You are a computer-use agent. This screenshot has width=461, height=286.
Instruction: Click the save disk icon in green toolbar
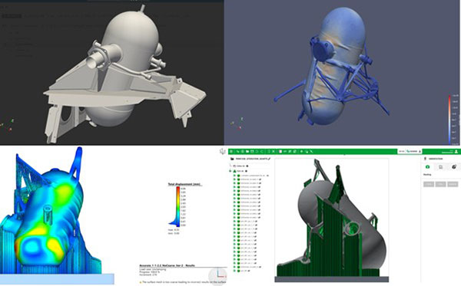pyautogui.click(x=252, y=151)
